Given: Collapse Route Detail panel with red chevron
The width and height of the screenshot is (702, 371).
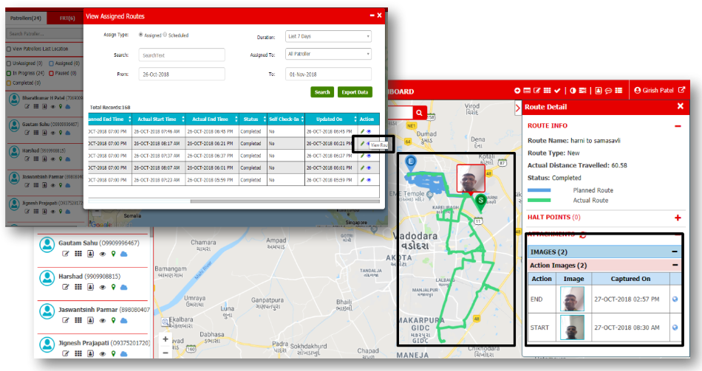Looking at the screenshot, I should pos(518,108).
